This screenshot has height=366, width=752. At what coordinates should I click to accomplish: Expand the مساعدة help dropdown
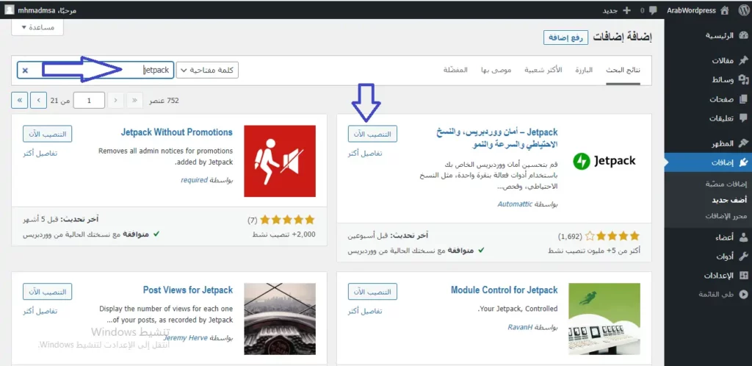37,26
